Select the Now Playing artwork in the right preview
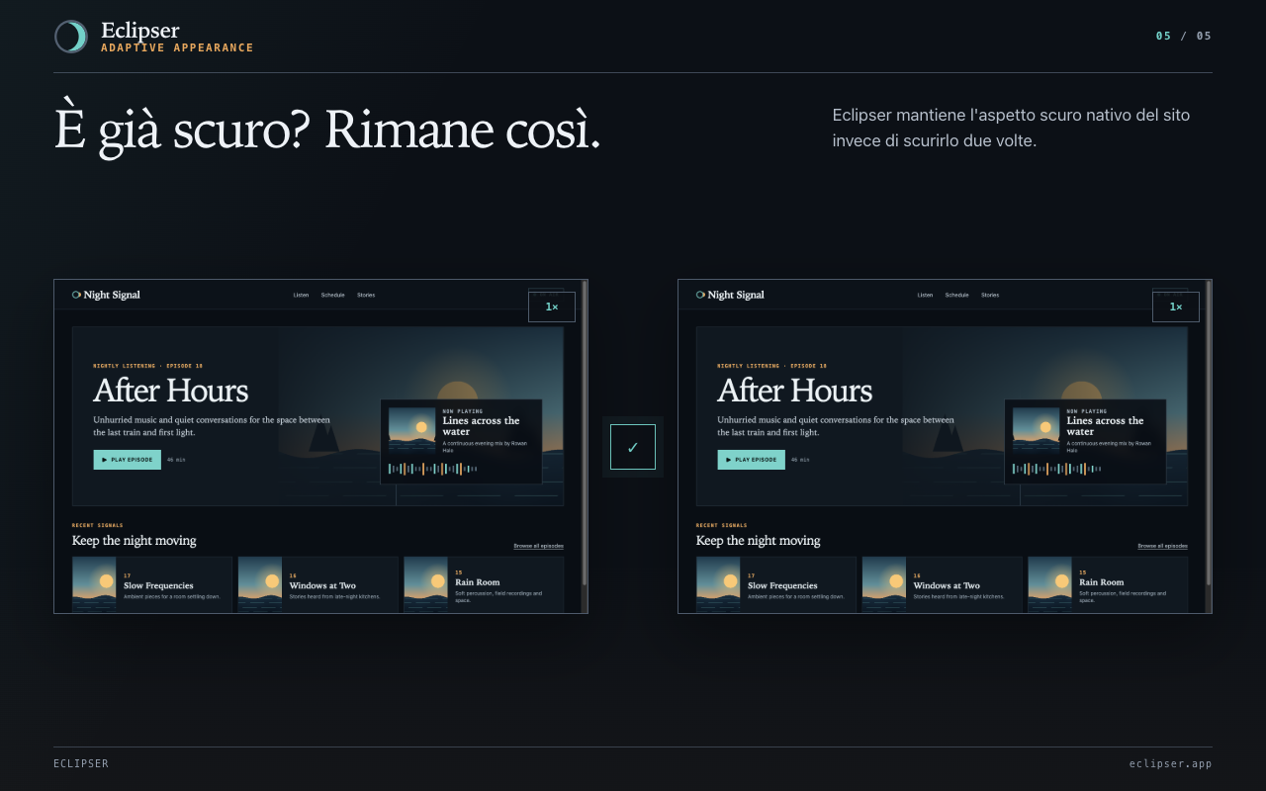The image size is (1266, 791). pyautogui.click(x=1036, y=430)
